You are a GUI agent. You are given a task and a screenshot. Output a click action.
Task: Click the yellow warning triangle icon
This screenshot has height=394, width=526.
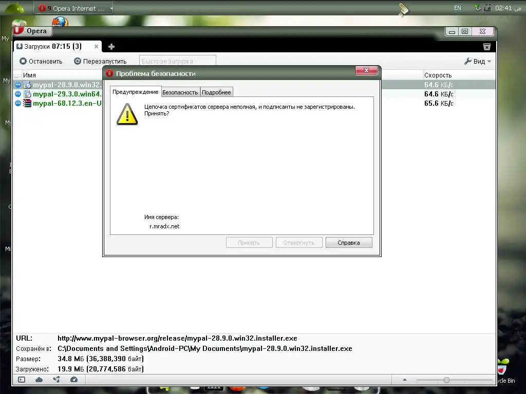(x=127, y=114)
